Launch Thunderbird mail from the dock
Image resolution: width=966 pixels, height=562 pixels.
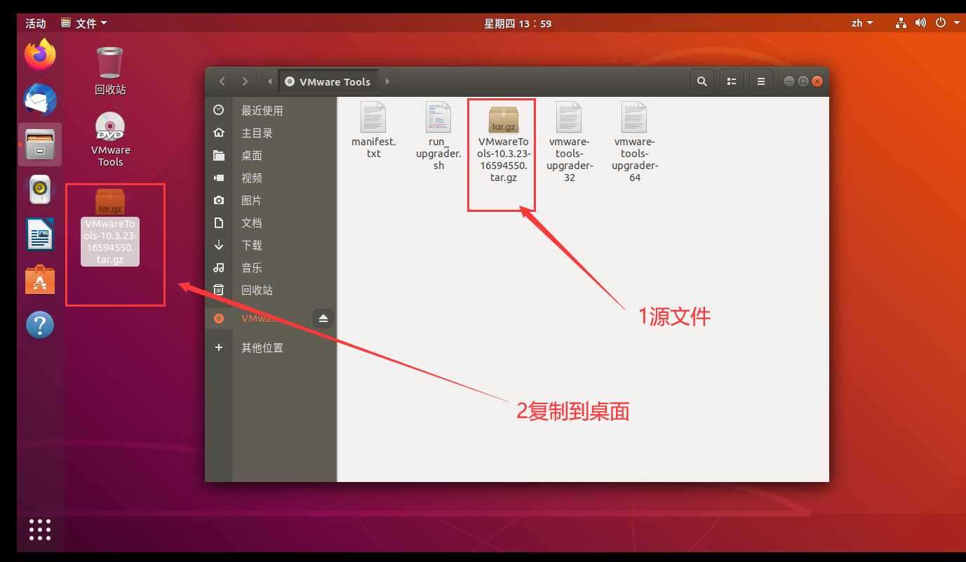40,100
